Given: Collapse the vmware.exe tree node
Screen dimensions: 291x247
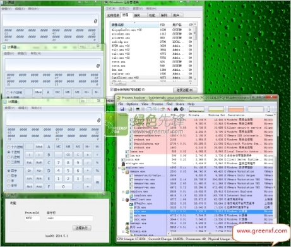Looking at the screenshot, I should click(123, 172).
